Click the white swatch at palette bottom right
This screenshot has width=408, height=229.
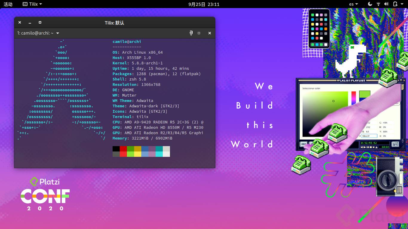(x=166, y=154)
